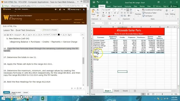Click the Ribbon Display Options icon
The image size is (180, 101).
pos(159,2)
